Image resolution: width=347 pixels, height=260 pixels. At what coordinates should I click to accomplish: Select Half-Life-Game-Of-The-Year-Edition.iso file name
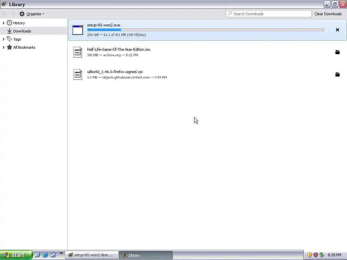pos(118,49)
